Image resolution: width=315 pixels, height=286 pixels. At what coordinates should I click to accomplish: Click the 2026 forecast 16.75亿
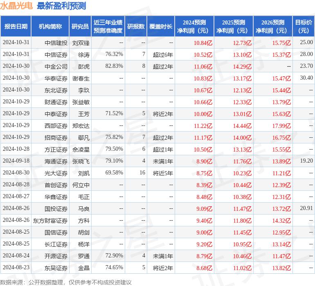click(x=281, y=137)
